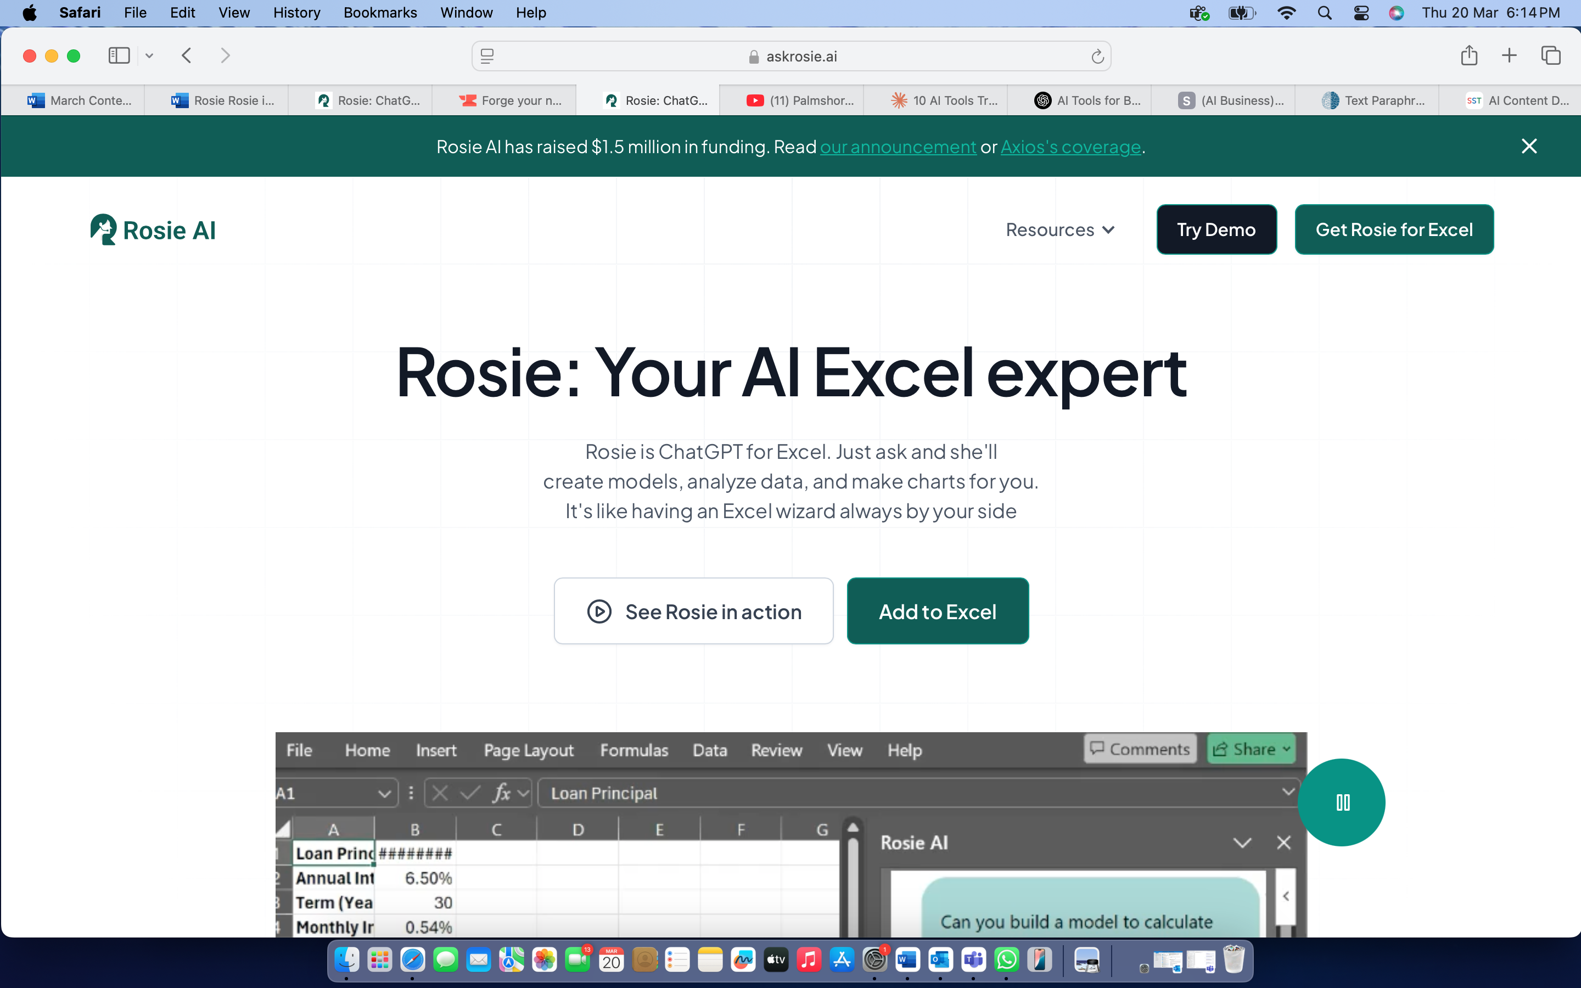The image size is (1581, 988).
Task: Open Calendar from the Dock
Action: click(611, 959)
